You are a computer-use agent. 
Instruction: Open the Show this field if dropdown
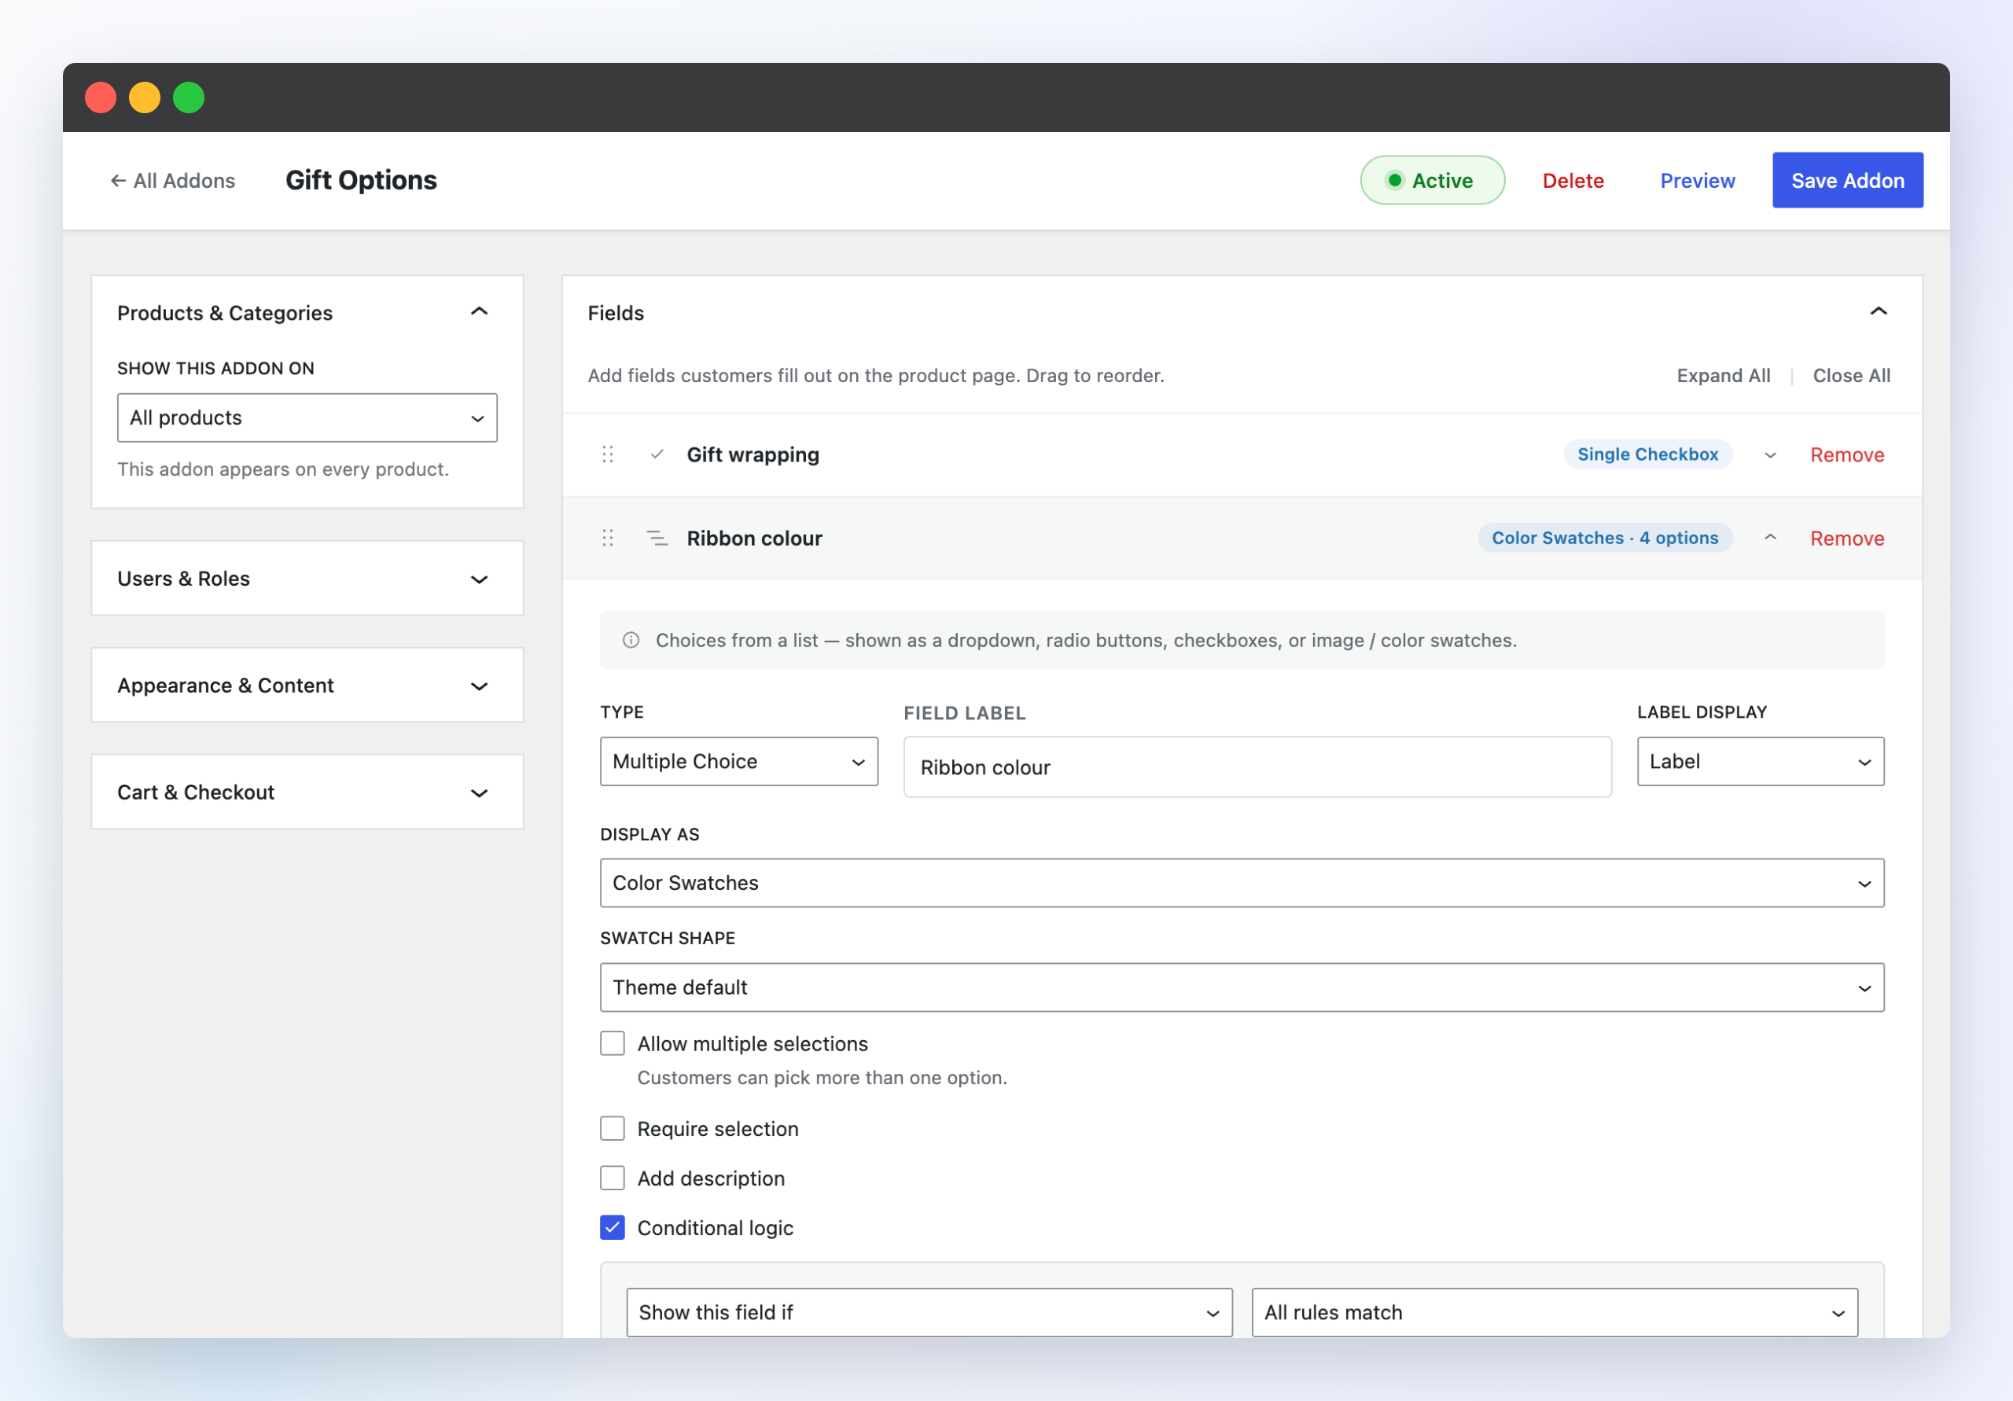[929, 1311]
